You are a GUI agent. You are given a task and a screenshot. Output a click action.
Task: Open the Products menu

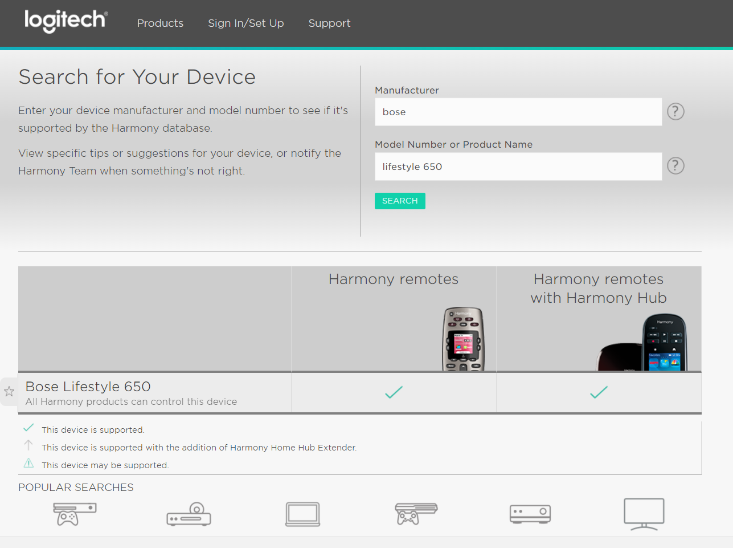click(x=160, y=23)
